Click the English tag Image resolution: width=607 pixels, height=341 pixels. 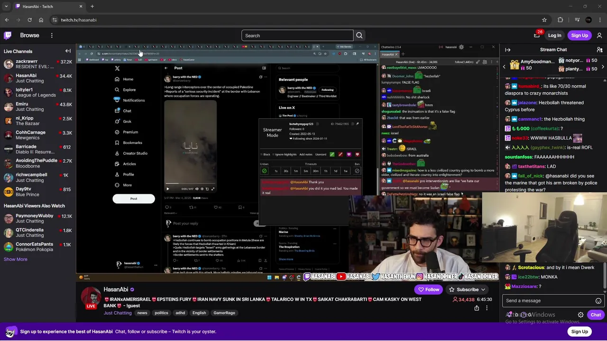pos(199,313)
